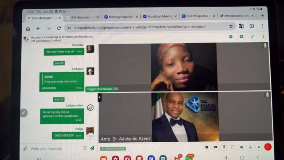This screenshot has width=284, height=160.
Task: Open the Collaborative sender avatar icon
Action: 91,108
